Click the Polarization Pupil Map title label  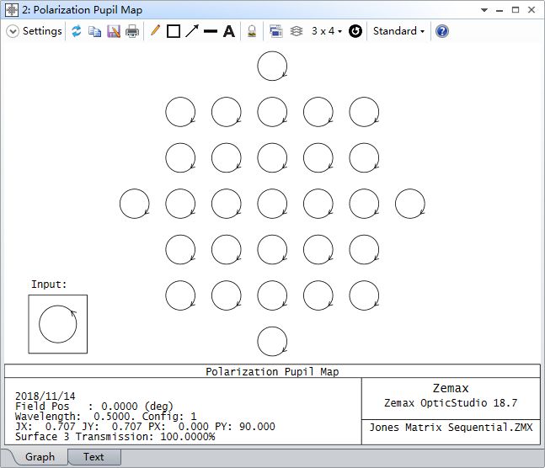[272, 372]
